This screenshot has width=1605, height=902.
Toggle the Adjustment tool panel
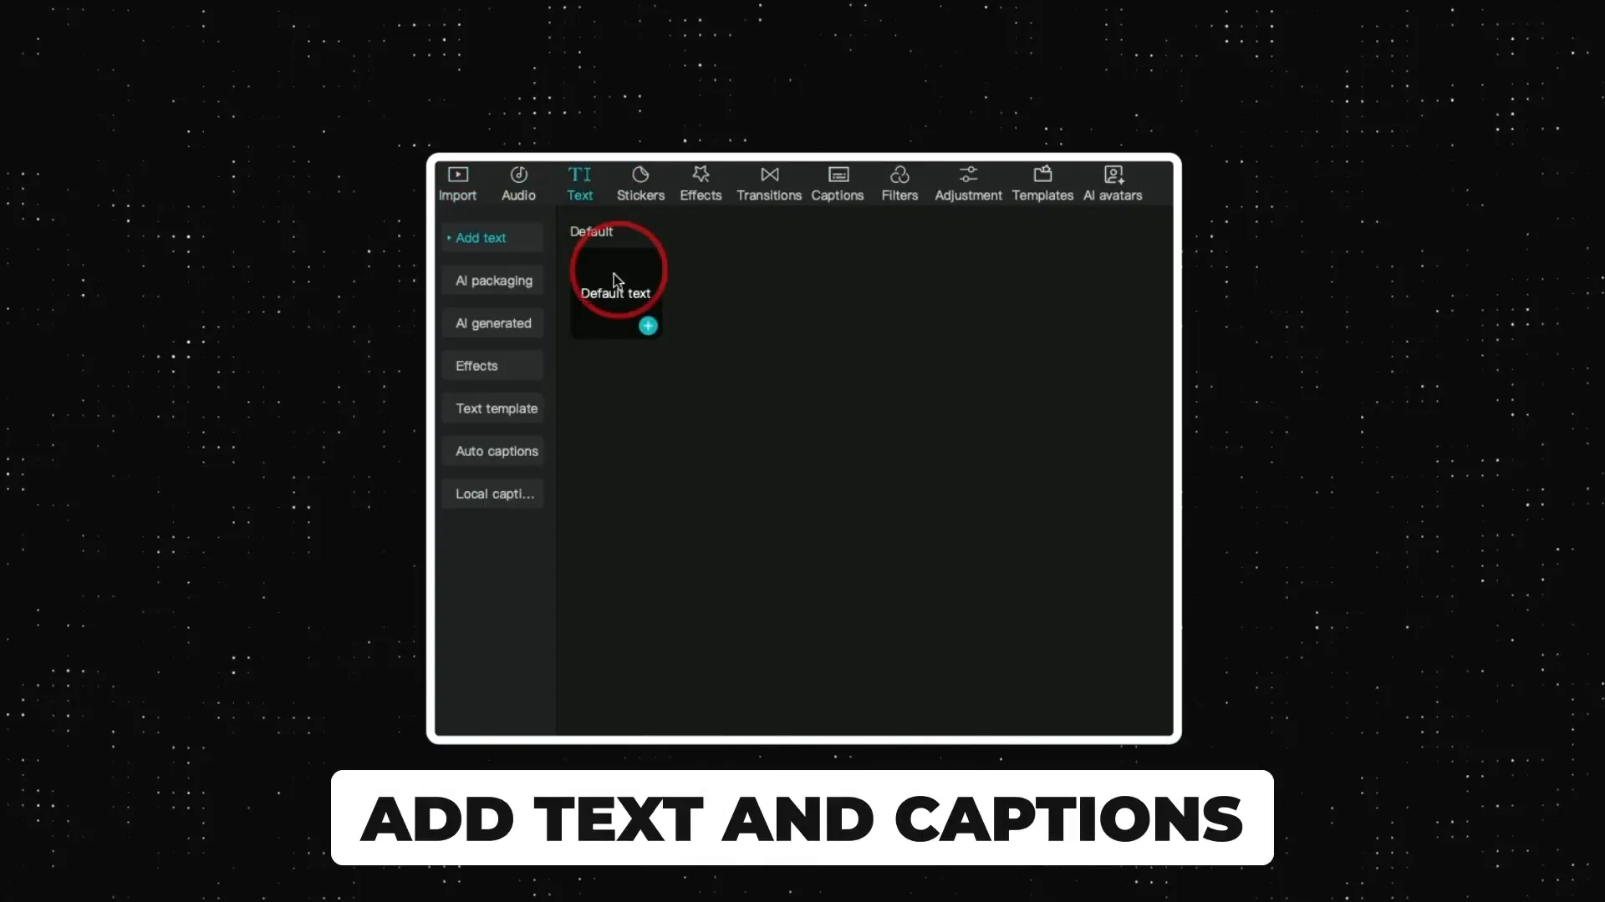point(966,182)
